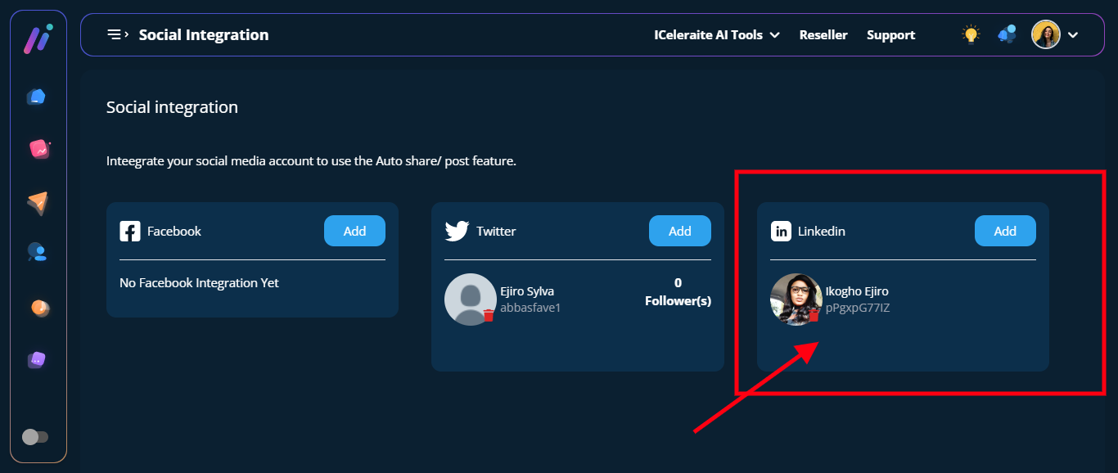The width and height of the screenshot is (1118, 473).
Task: Click the blue pentagon icon in the sidebar
Action: 36,97
